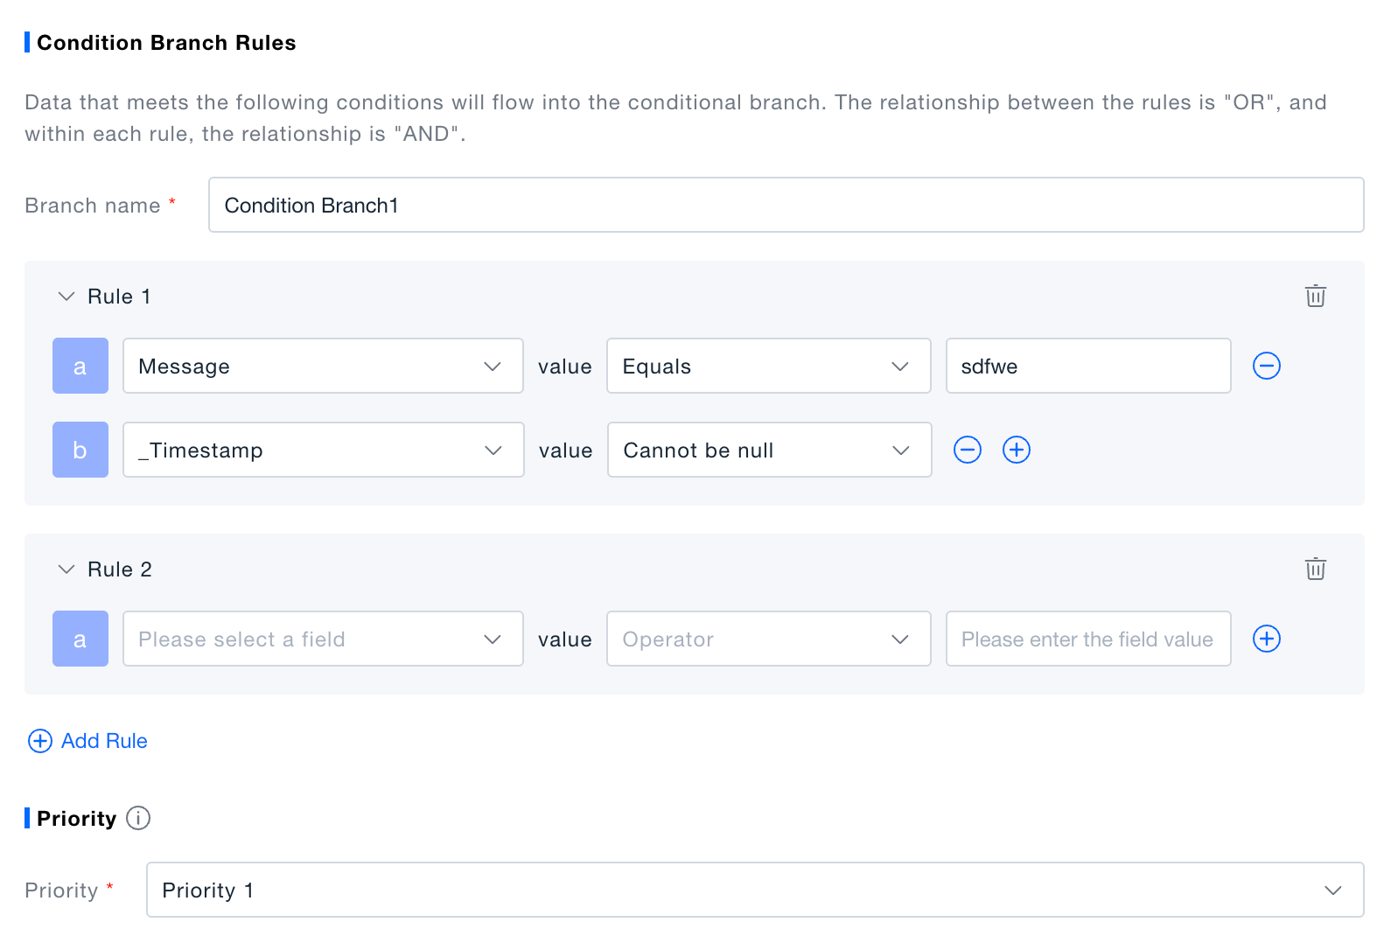Click the plus icon beside Add Rule

point(40,741)
